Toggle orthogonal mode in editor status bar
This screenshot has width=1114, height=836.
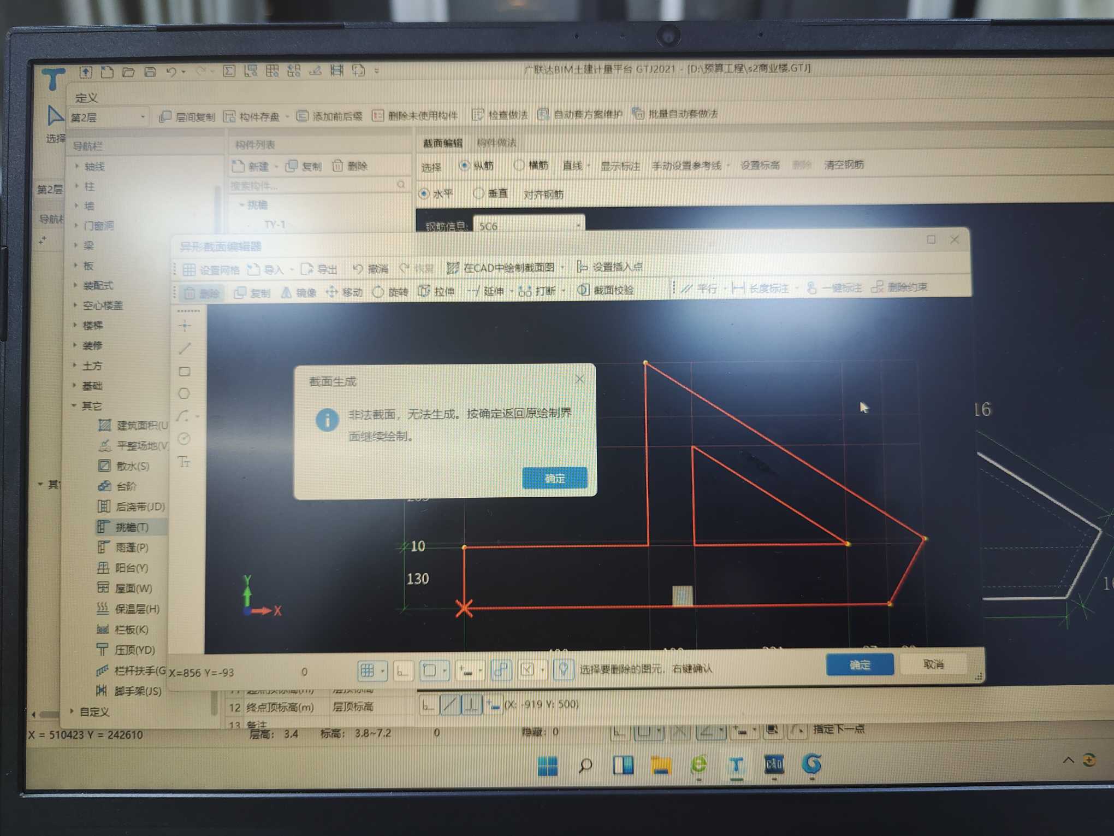click(403, 670)
